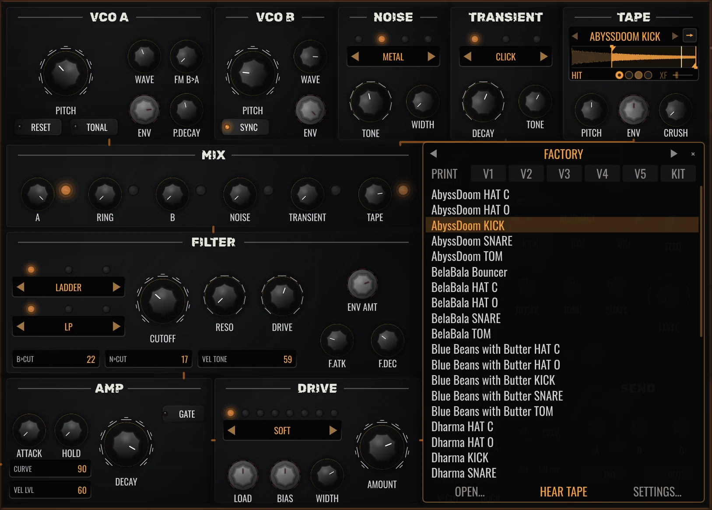Screen dimensions: 712x510
Task: Toggle the A channel mix LED
Action: pos(66,190)
